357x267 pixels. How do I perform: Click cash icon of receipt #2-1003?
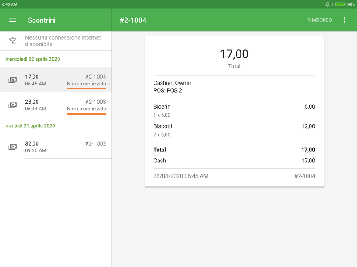click(12, 105)
